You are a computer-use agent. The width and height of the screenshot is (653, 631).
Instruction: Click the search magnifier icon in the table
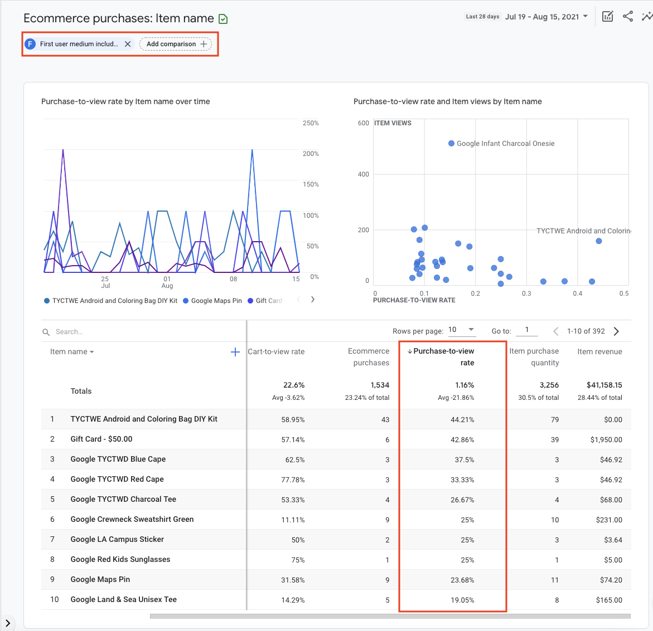(46, 331)
